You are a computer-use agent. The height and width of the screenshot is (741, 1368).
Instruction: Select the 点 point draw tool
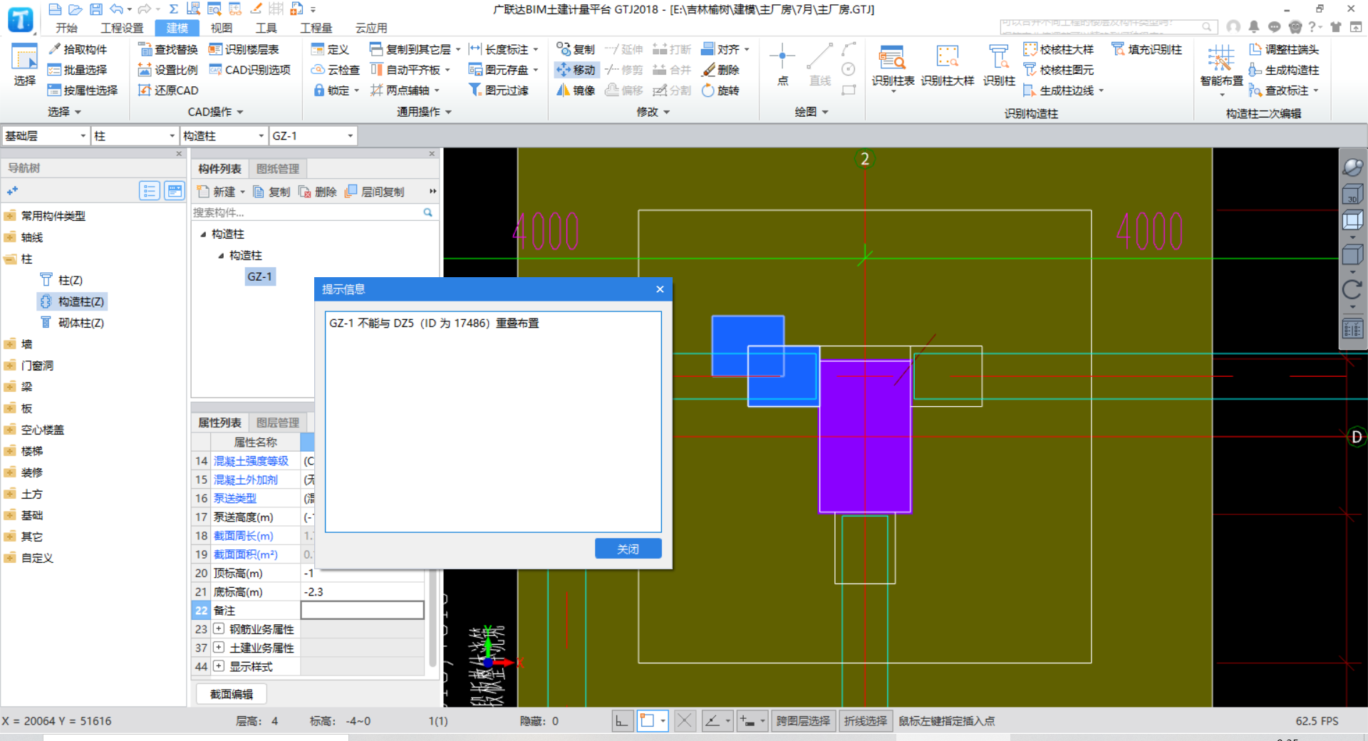[782, 64]
